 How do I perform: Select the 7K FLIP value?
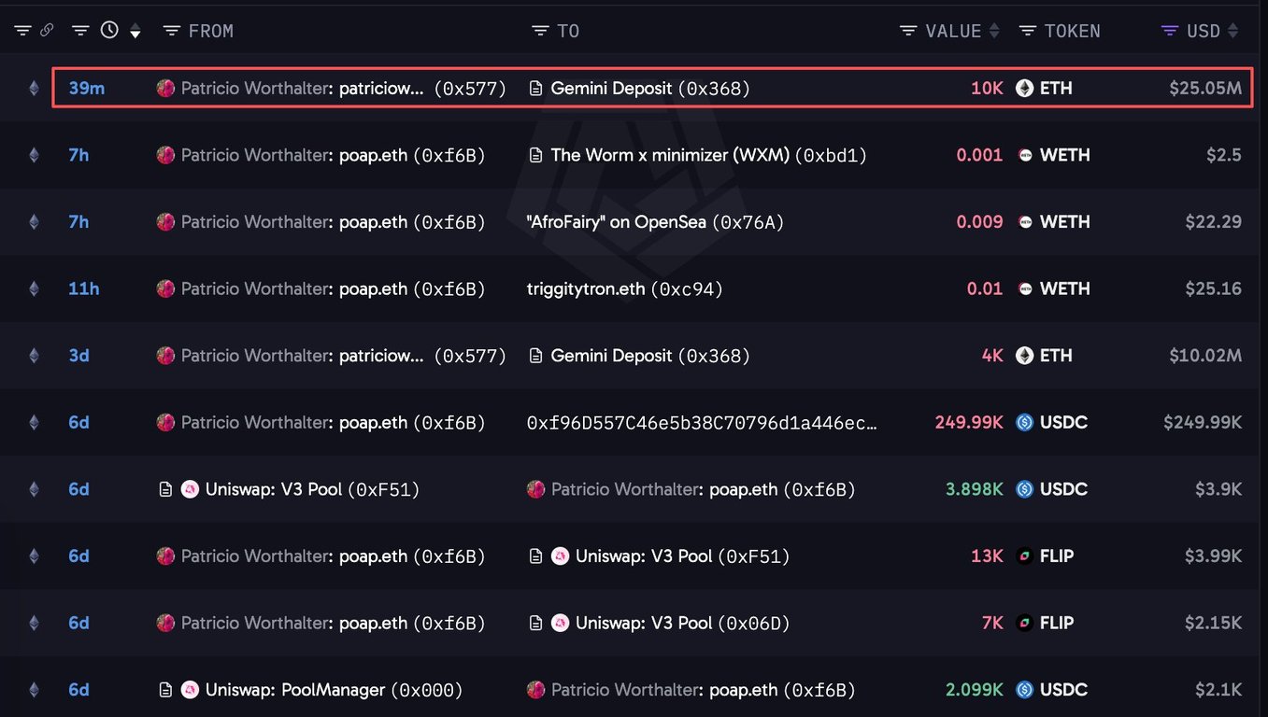coord(992,623)
